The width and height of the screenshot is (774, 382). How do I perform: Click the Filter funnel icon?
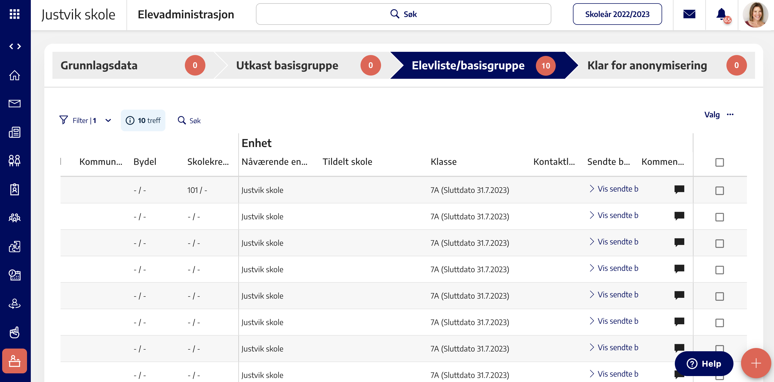tap(64, 120)
